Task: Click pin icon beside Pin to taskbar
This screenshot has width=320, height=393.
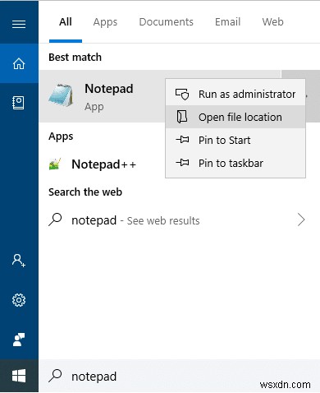Action: [182, 163]
